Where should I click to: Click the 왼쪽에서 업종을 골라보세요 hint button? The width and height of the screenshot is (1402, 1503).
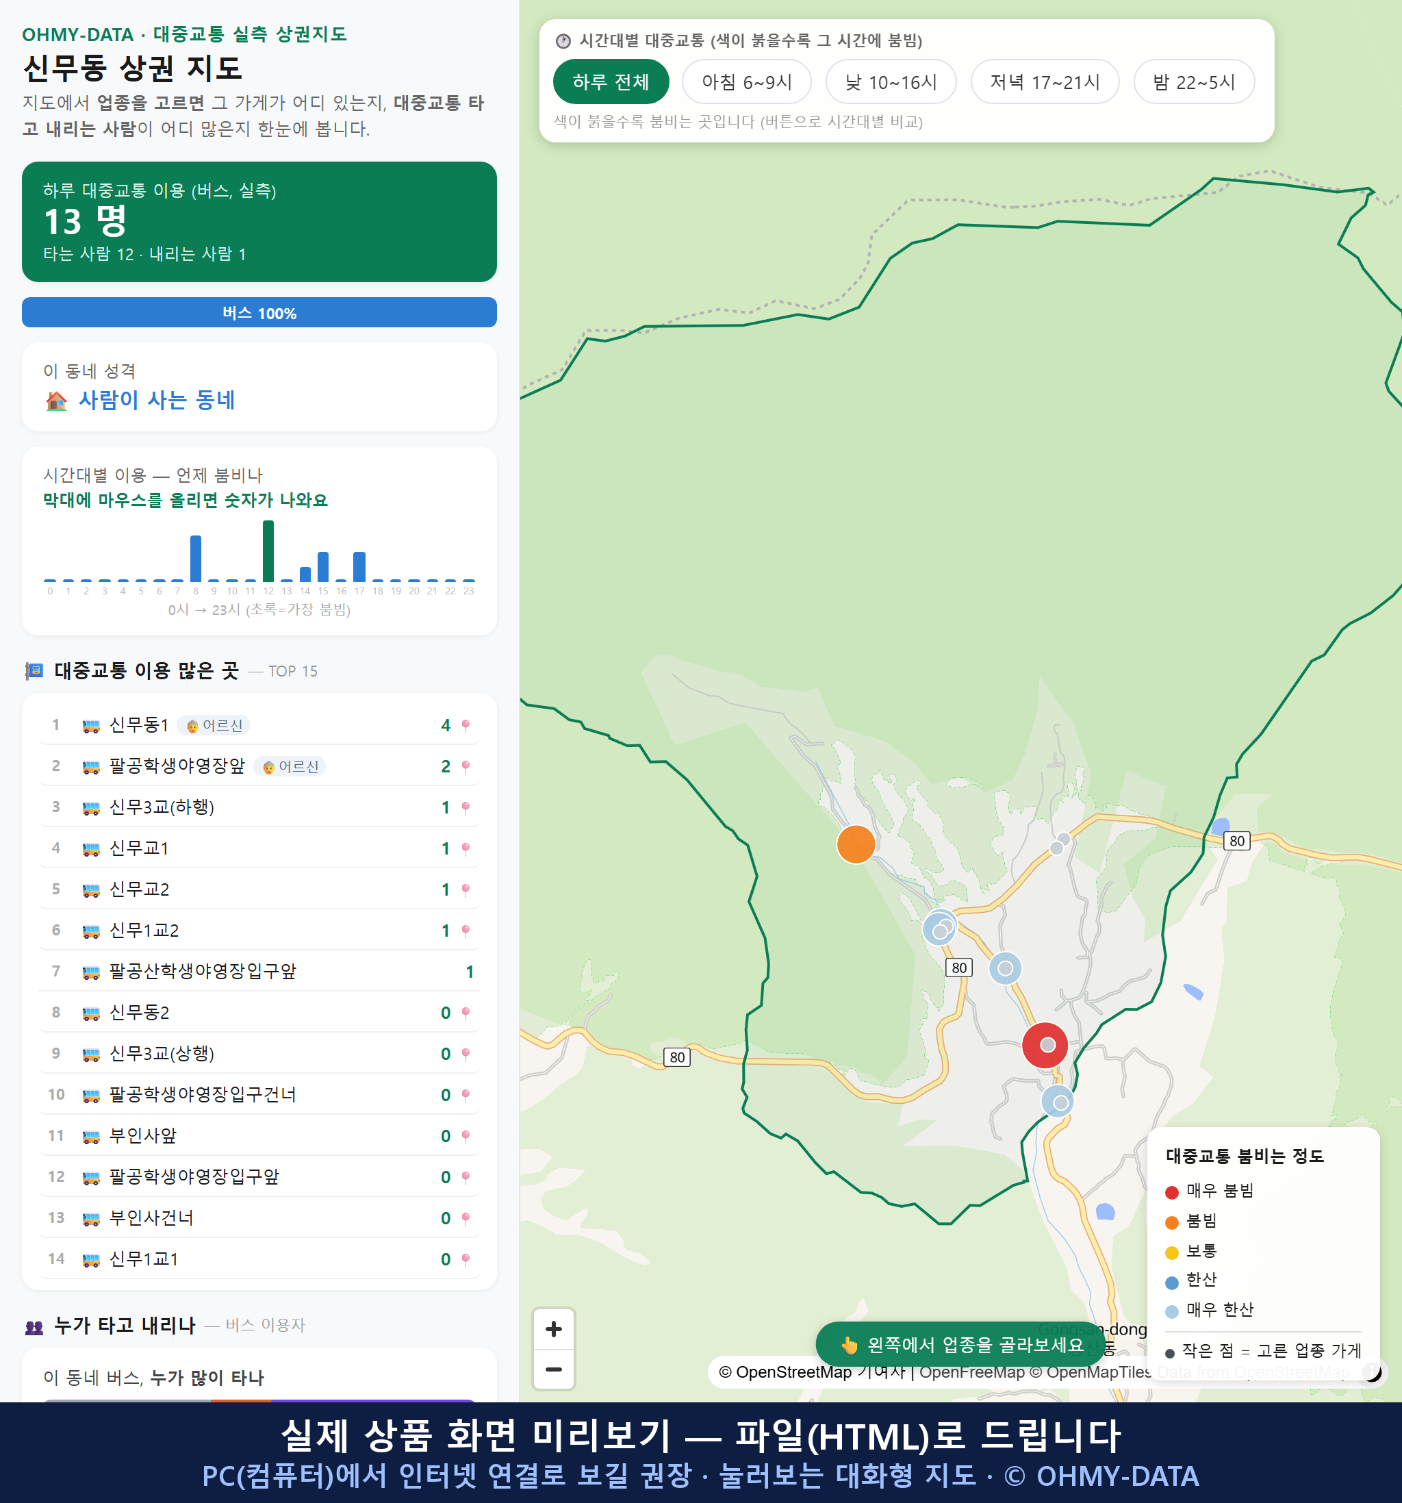(960, 1344)
